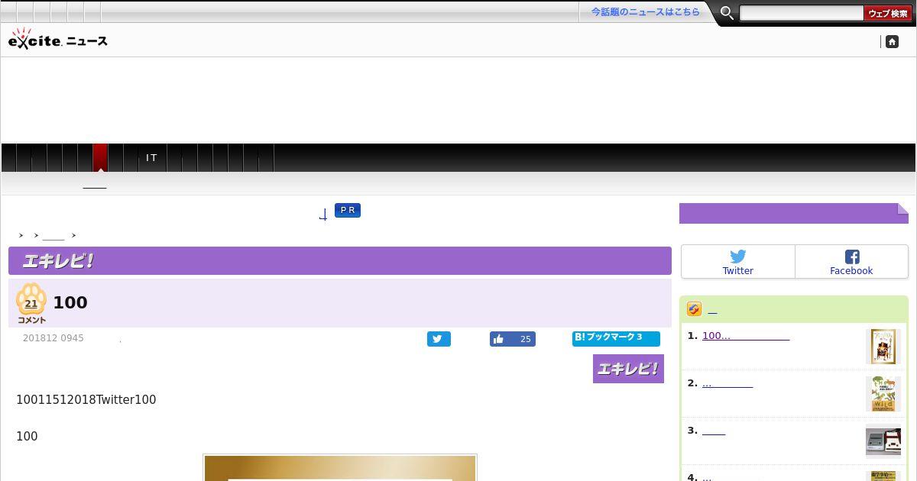917x481 pixels.
Task: Click the purple sidebar banner
Action: pos(794,213)
